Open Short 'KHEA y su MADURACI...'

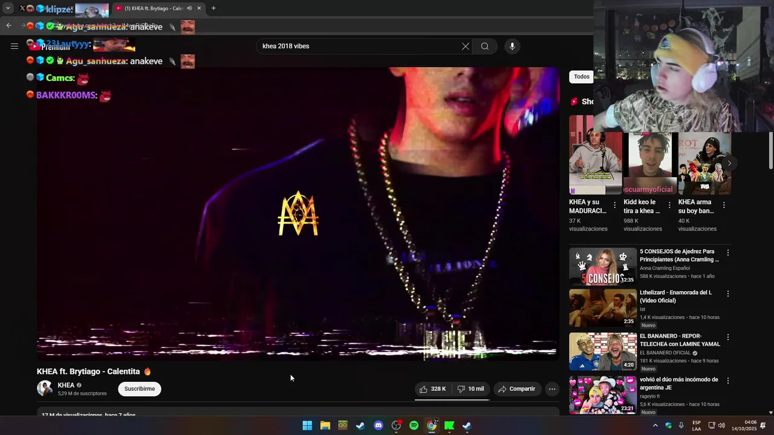[596, 163]
